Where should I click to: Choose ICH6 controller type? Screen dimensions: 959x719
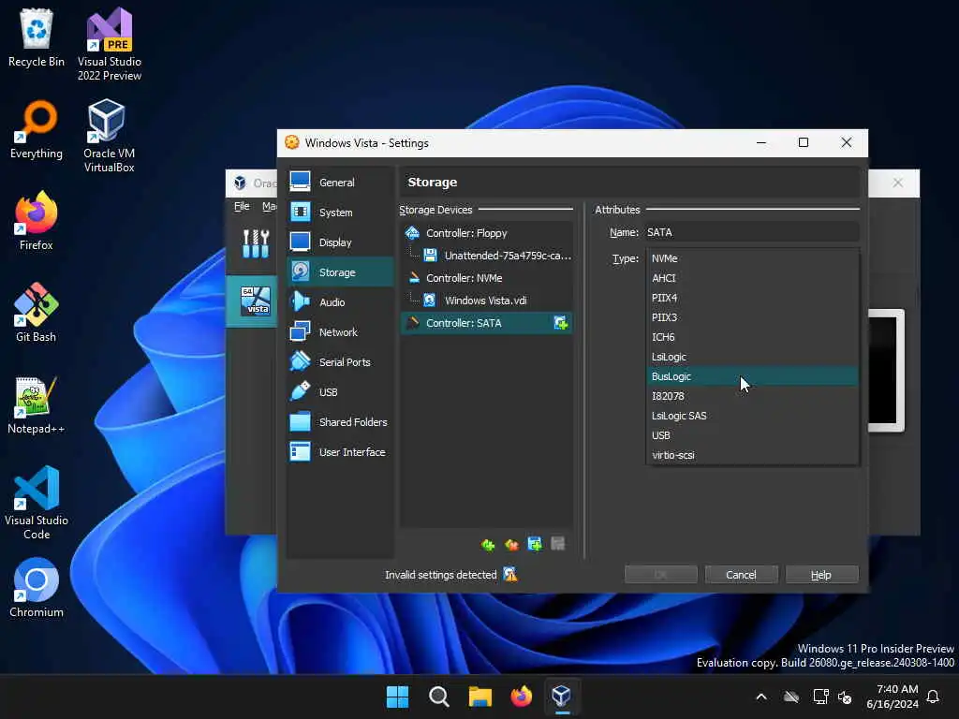coord(752,337)
